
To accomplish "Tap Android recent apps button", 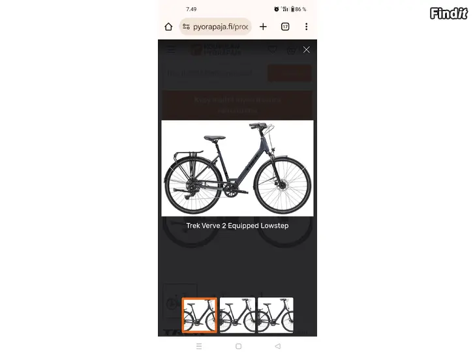I will pos(199,346).
